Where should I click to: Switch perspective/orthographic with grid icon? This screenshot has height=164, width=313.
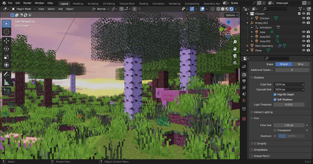tap(235, 63)
